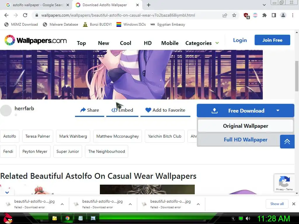Click the Wallpapers.com logo
The height and width of the screenshot is (224, 299).
tap(36, 40)
